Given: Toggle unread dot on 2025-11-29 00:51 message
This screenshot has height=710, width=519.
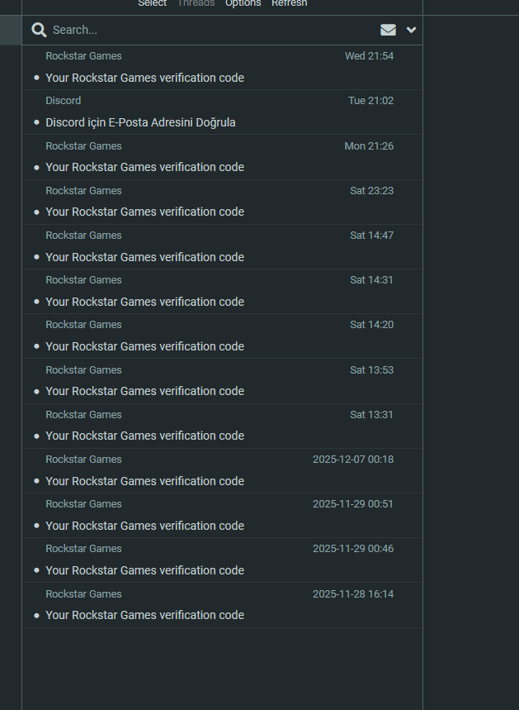Looking at the screenshot, I should tap(36, 526).
